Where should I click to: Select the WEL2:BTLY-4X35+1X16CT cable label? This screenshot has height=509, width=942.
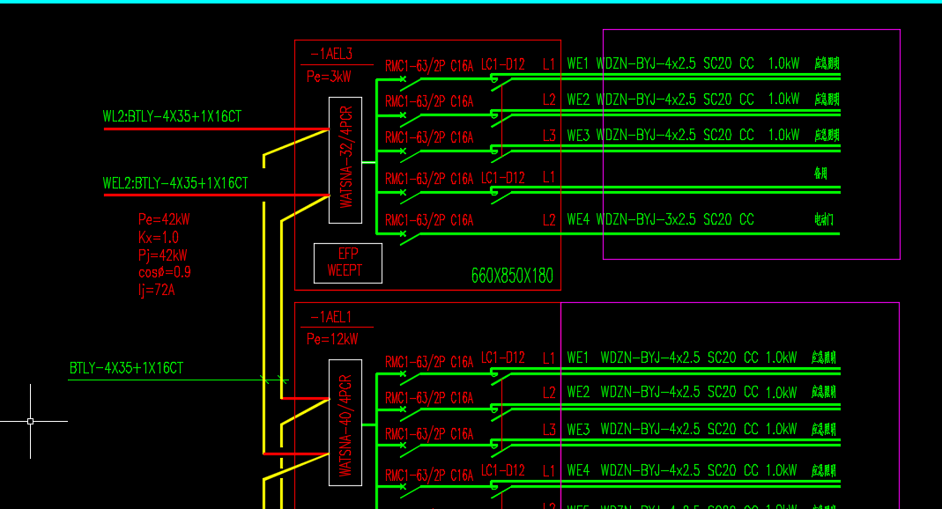coord(175,183)
